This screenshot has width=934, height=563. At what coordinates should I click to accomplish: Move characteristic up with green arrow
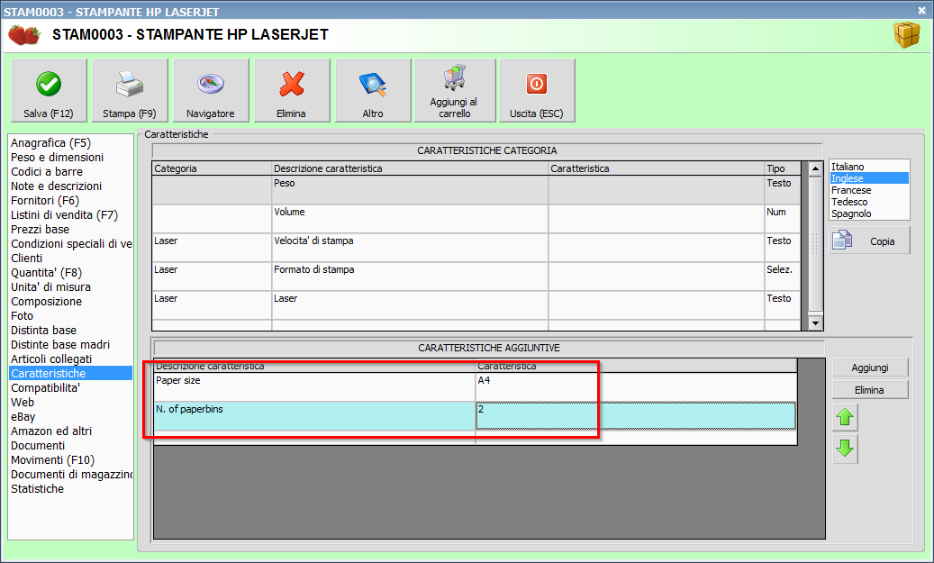[x=845, y=417]
